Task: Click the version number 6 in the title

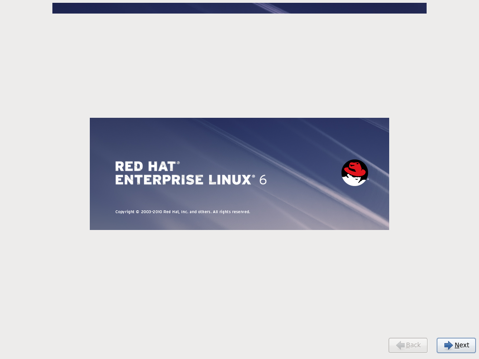Action: (264, 179)
